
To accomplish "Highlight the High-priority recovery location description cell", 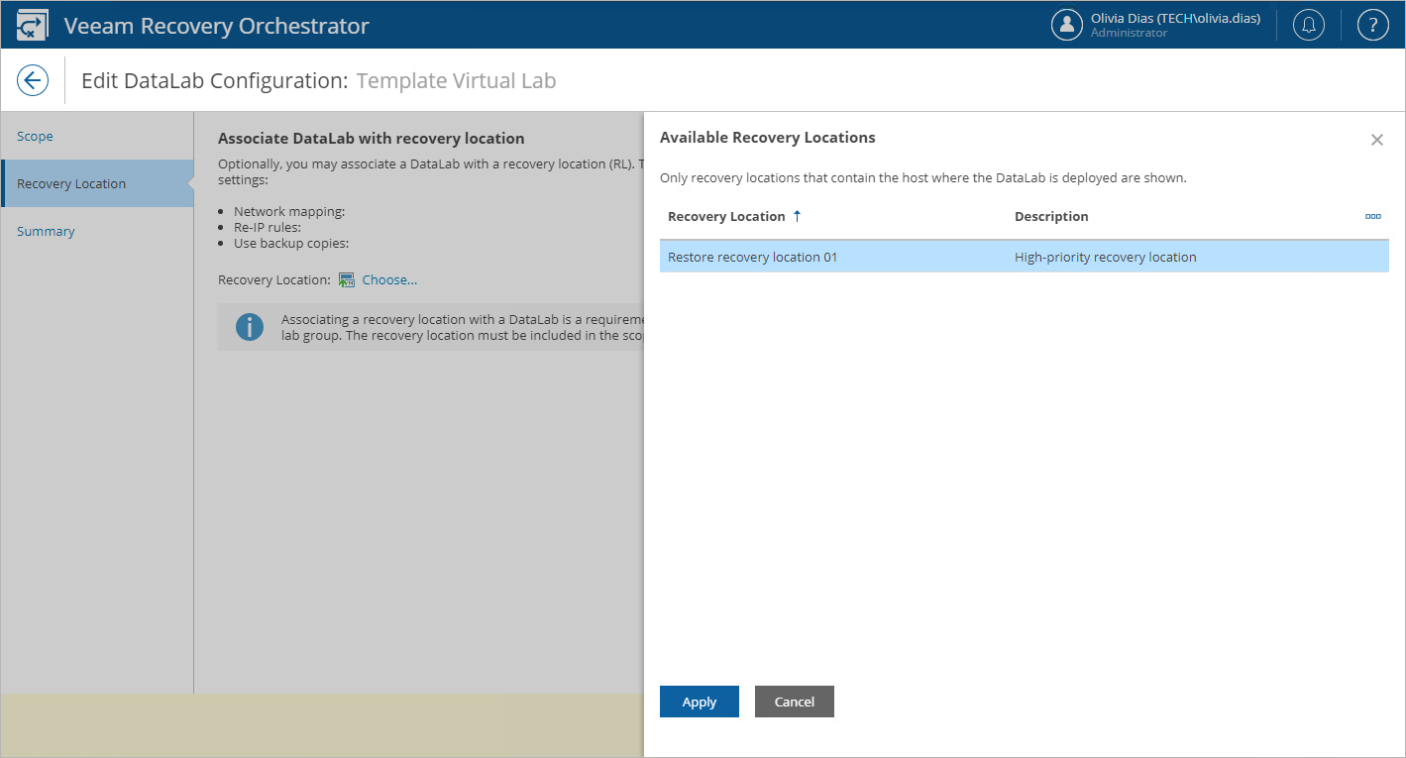I will [x=1107, y=256].
